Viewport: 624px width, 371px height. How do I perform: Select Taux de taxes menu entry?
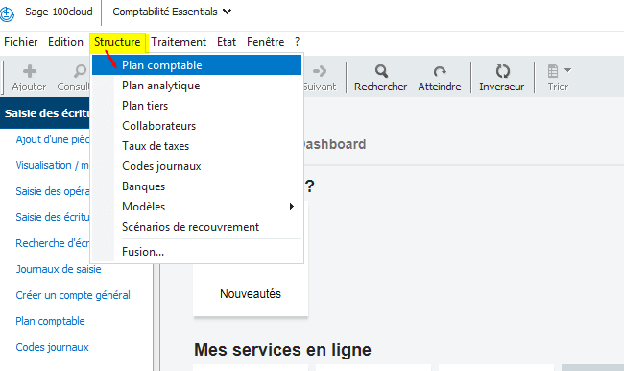(197, 146)
